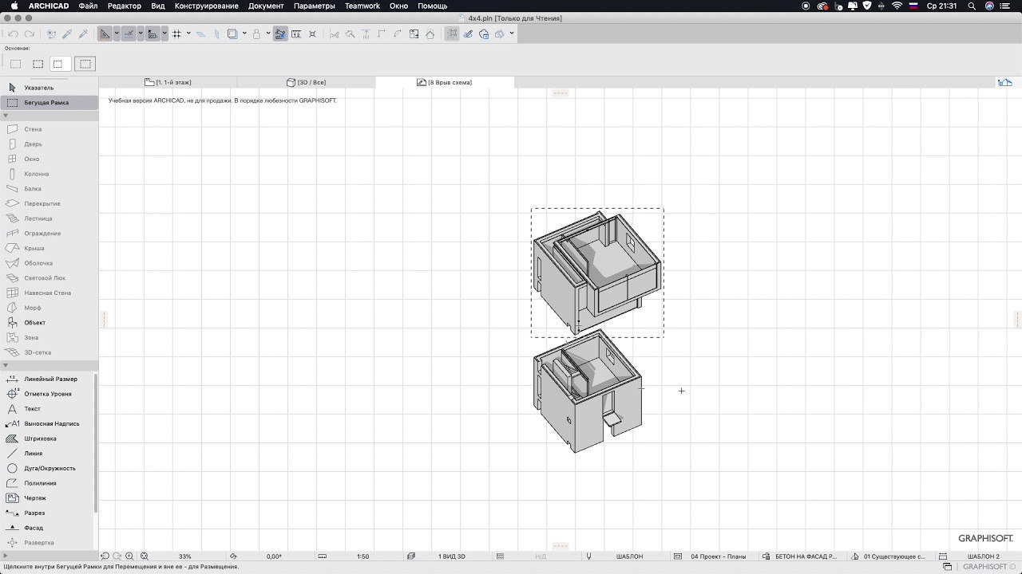Switch to the 3D / Все tab

(307, 82)
